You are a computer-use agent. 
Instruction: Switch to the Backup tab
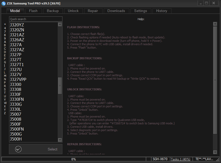(x=53, y=11)
